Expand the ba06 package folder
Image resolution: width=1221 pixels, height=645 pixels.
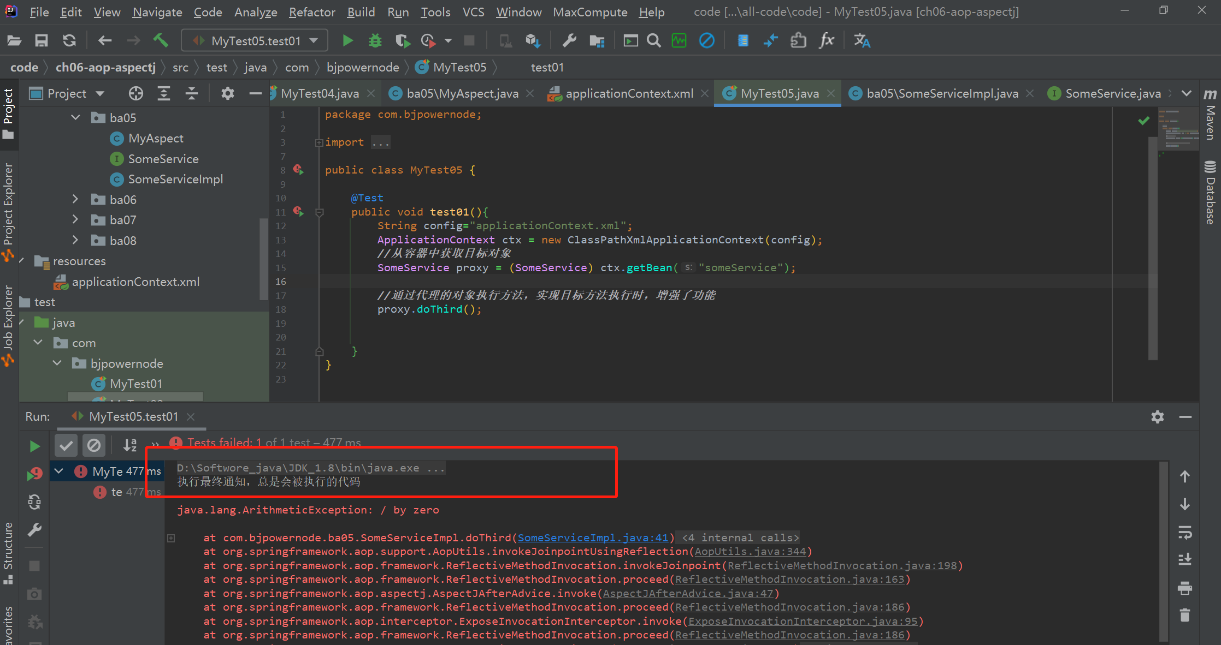pyautogui.click(x=75, y=200)
